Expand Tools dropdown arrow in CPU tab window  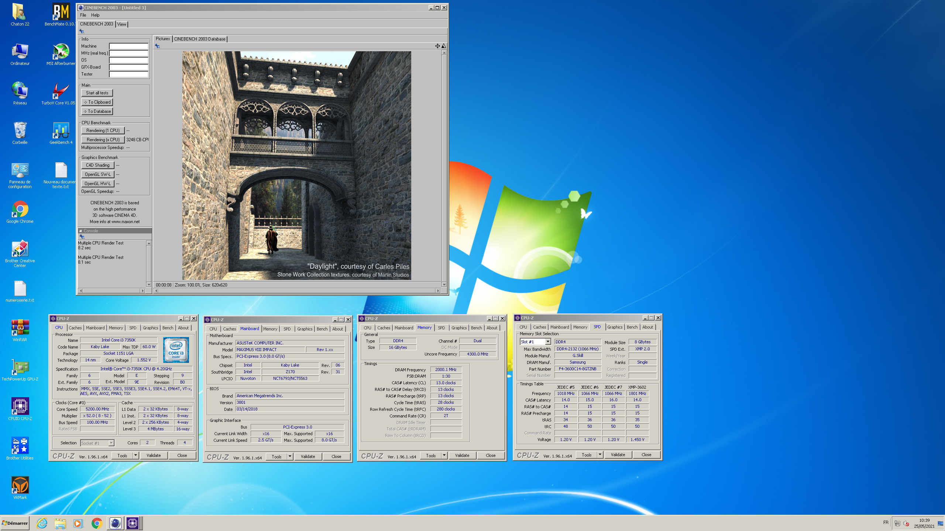click(x=135, y=455)
